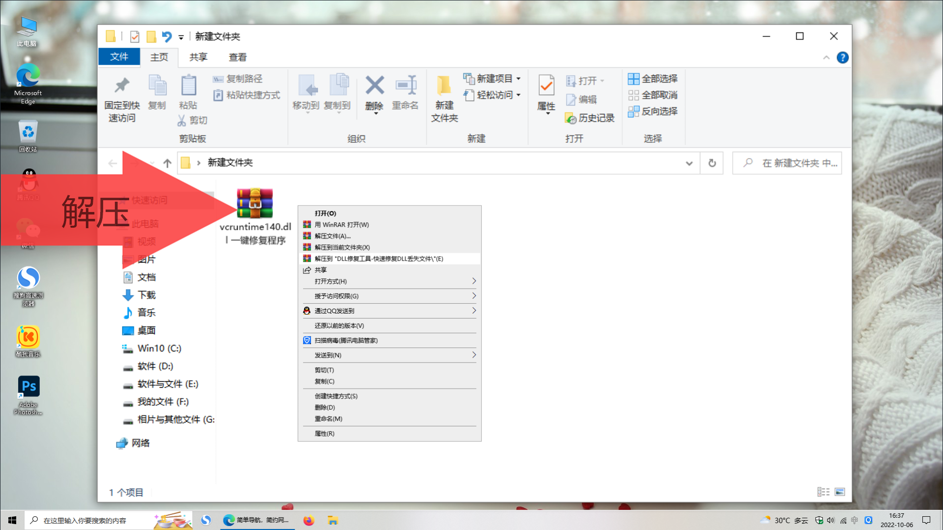Click the Properties checkmark icon

[546, 86]
